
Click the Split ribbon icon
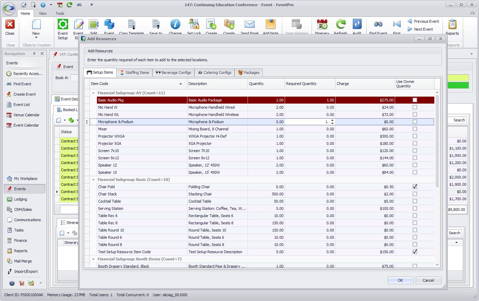pos(94,24)
